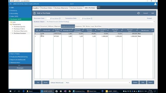Expand the Lists tree folder
The width and height of the screenshot is (166, 93).
[10, 22]
